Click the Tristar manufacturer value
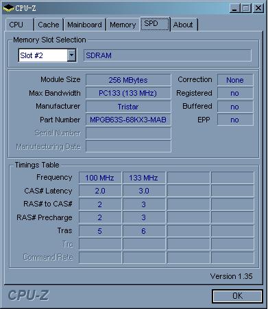 pos(128,107)
